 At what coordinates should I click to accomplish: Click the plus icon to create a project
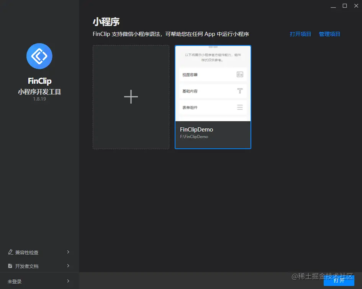[x=131, y=97]
